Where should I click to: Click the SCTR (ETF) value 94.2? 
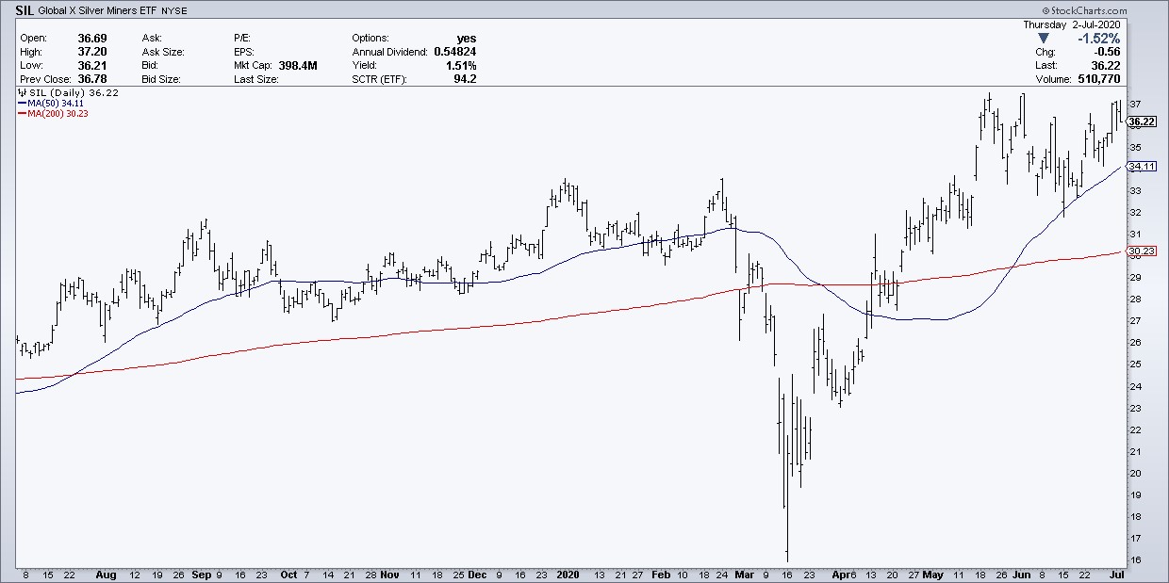[x=465, y=81]
